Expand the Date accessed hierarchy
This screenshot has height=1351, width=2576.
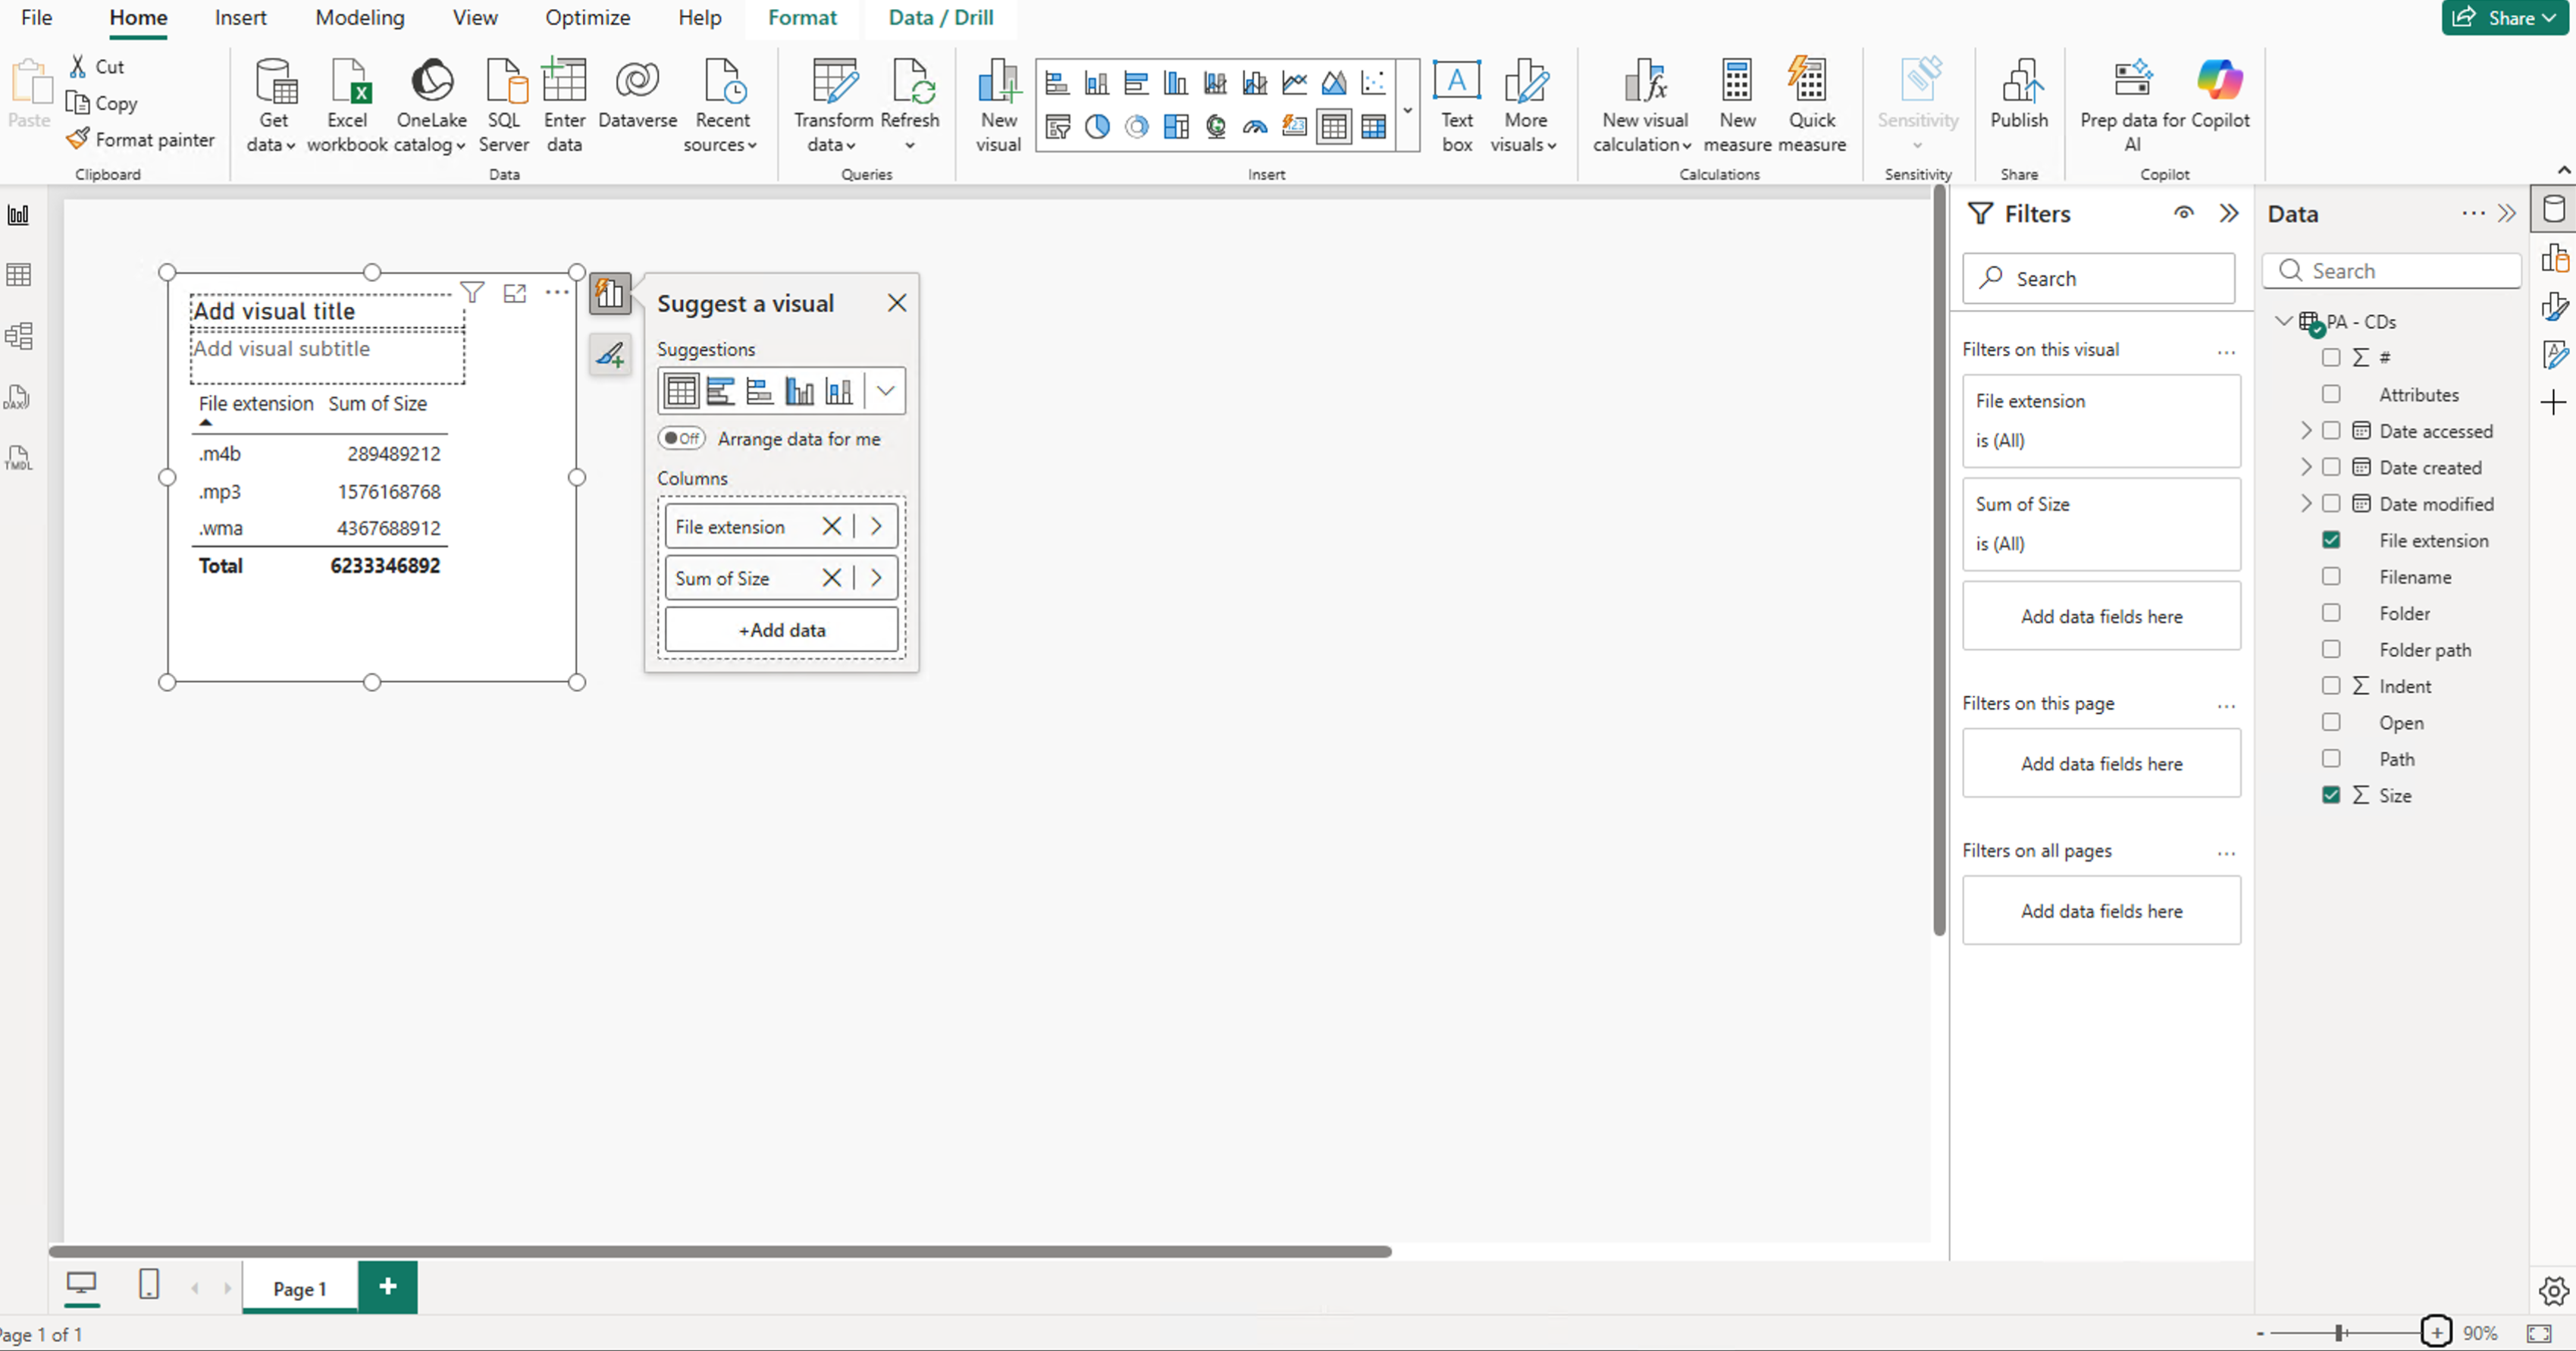click(x=2306, y=431)
